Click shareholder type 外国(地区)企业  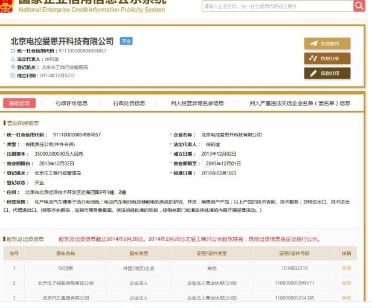pos(139,268)
